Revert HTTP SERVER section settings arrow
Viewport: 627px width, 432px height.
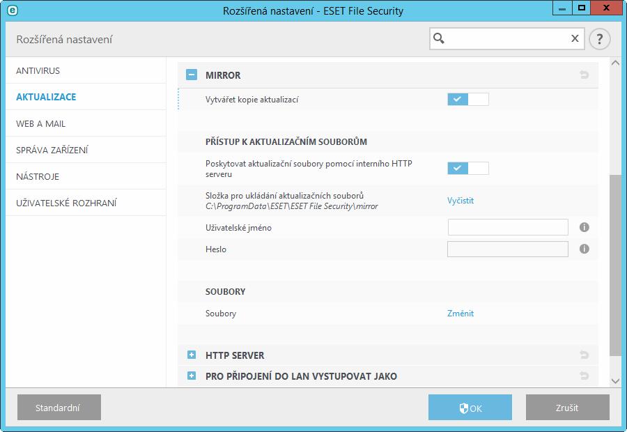(x=584, y=355)
